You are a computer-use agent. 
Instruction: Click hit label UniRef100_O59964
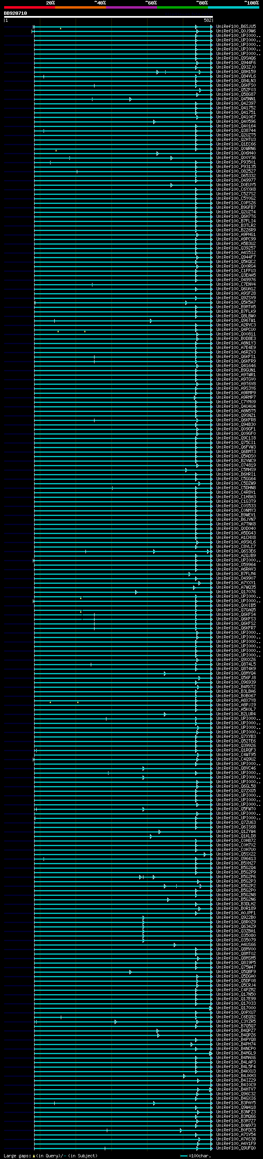coord(236,564)
